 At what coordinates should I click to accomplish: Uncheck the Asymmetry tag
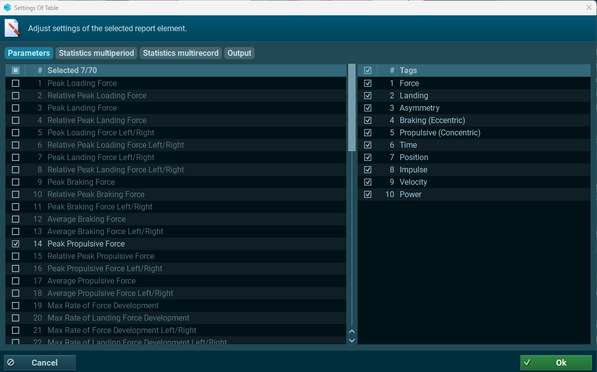point(367,108)
